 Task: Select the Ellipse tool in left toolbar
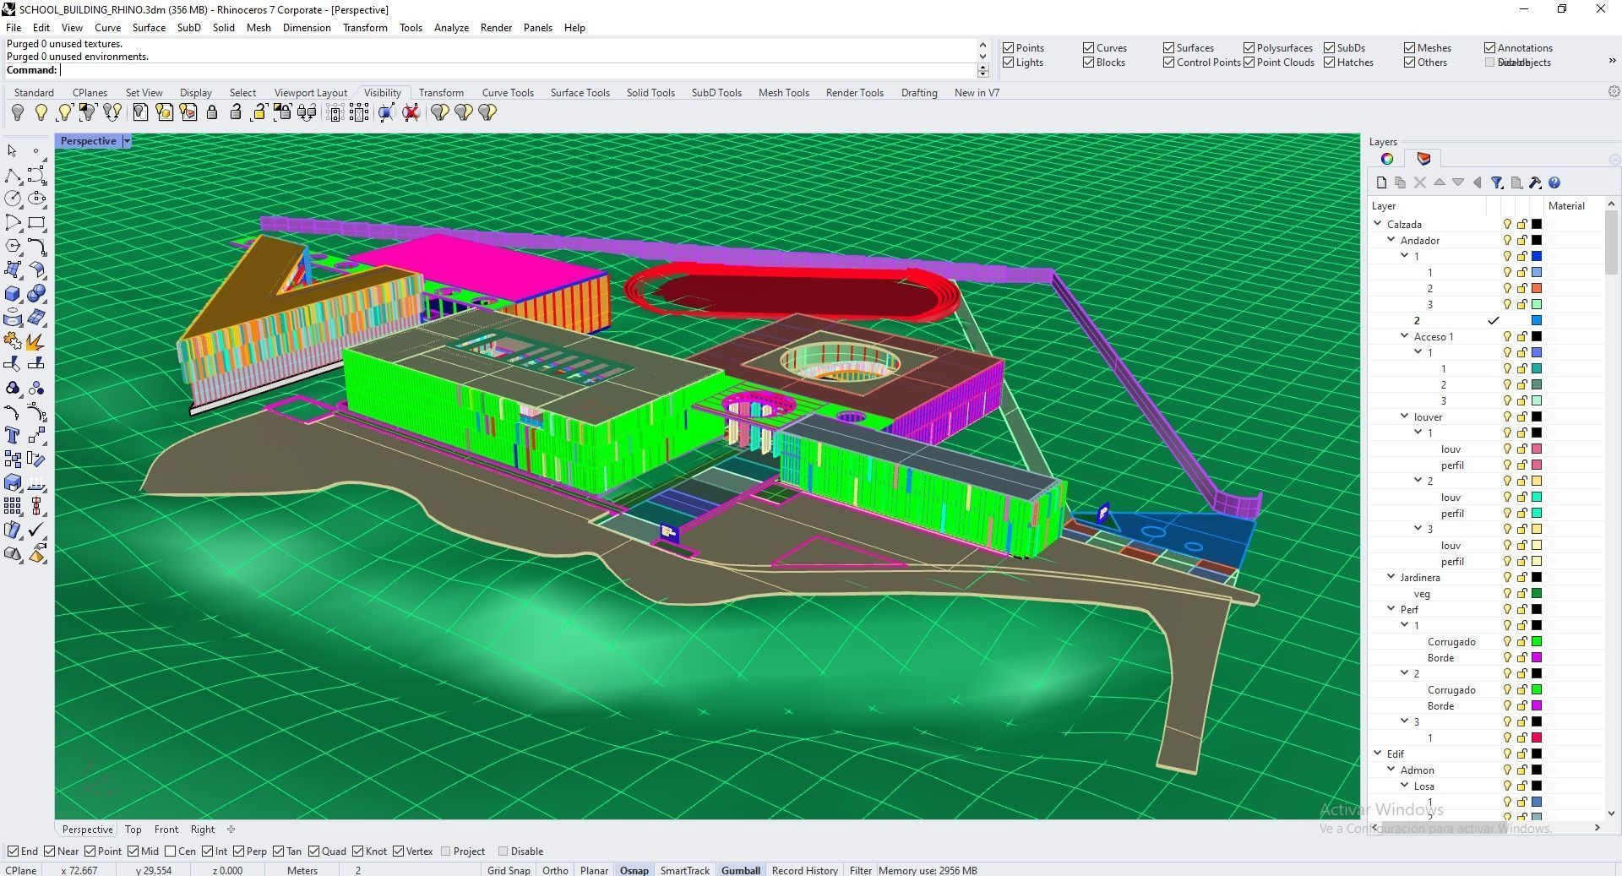coord(36,199)
